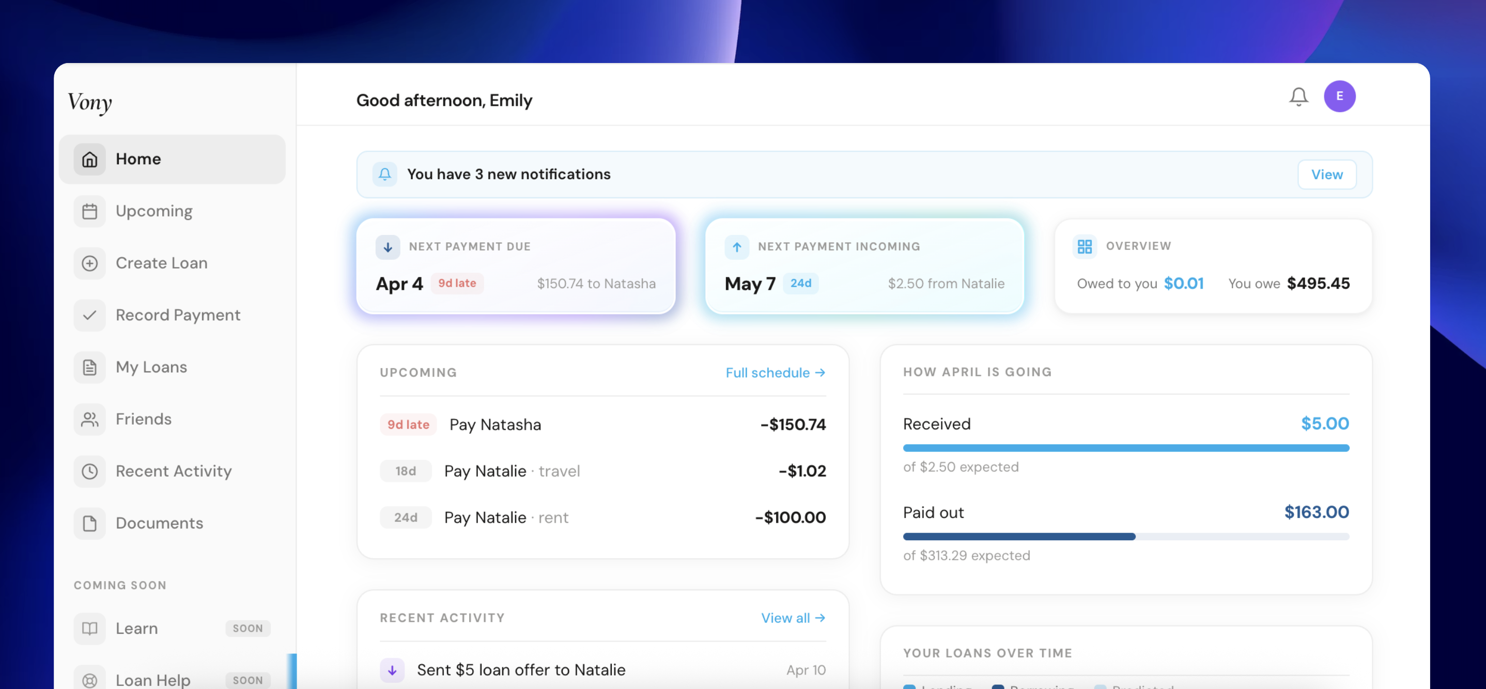The image size is (1486, 689).
Task: Open My Loans document icon
Action: tap(90, 367)
